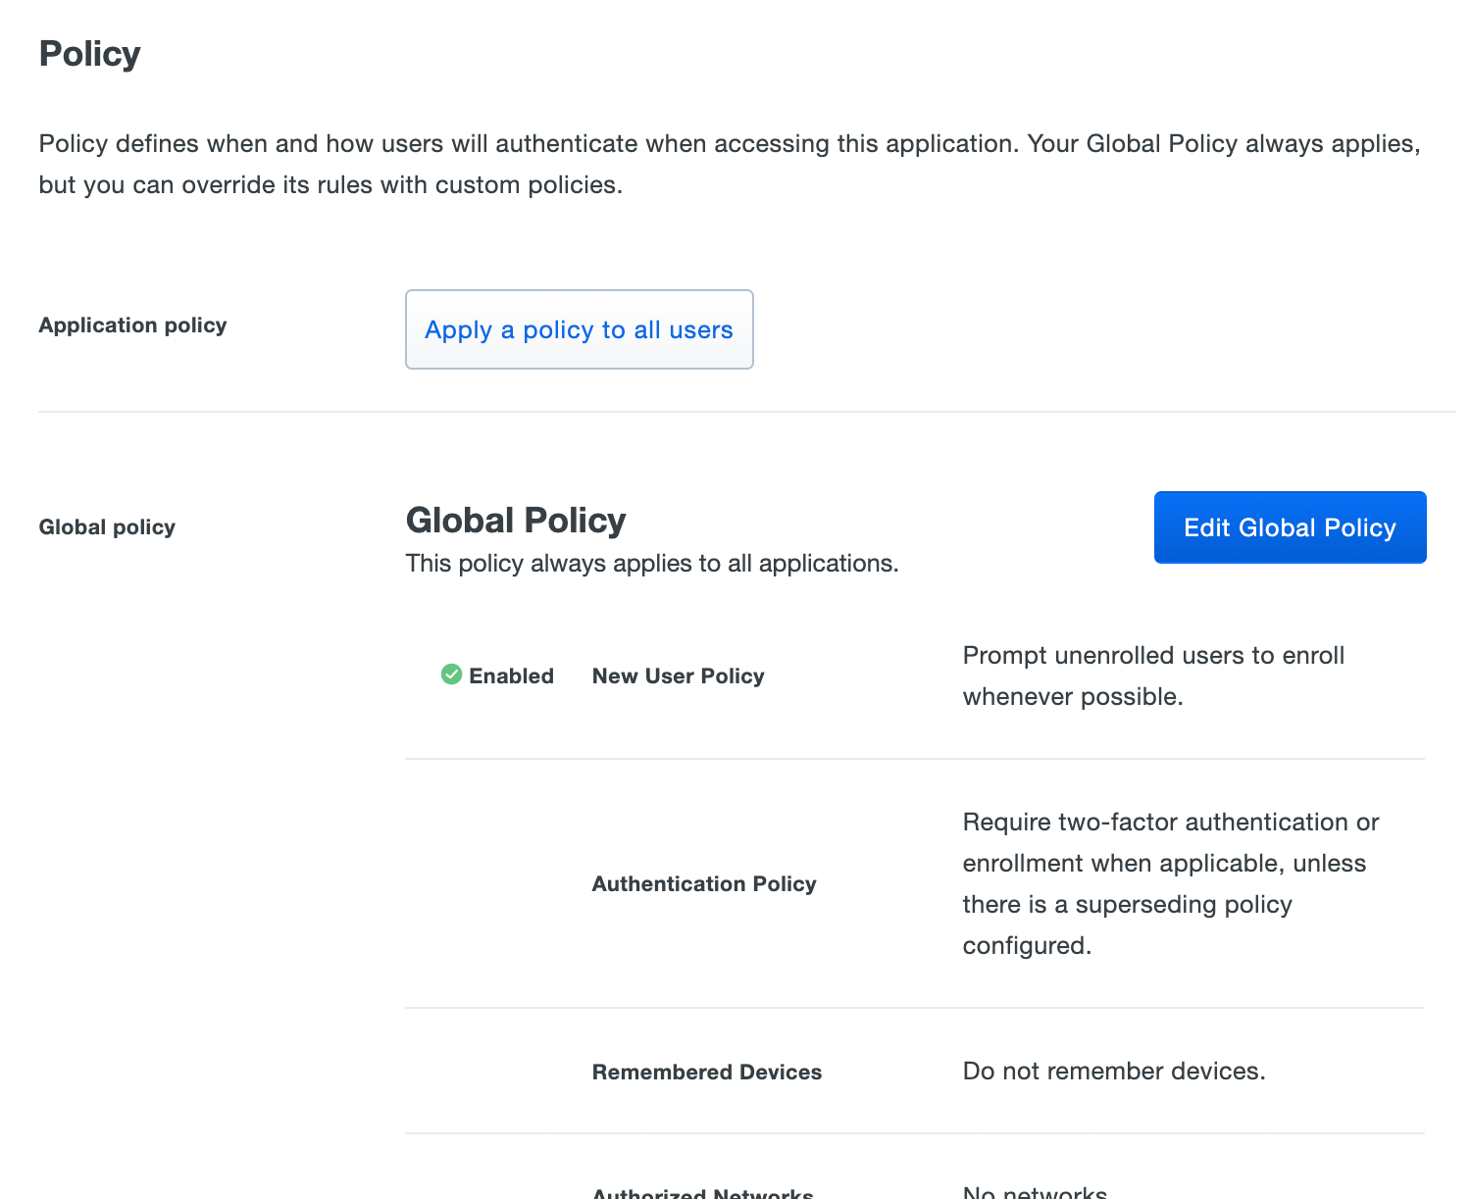Click the Global Policy heading
The height and width of the screenshot is (1199, 1471).
pos(515,520)
